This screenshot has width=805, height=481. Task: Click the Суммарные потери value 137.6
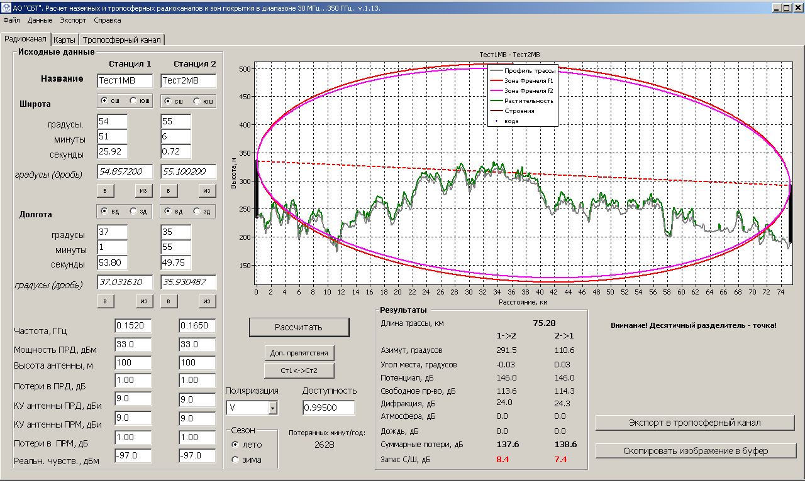point(507,445)
